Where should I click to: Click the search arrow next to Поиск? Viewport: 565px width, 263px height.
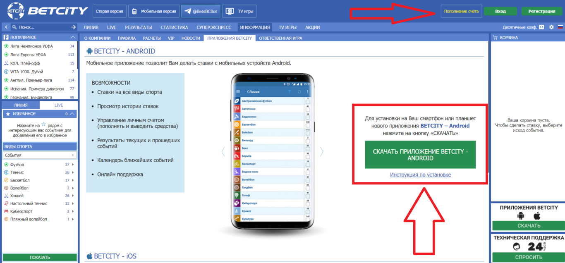[x=74, y=27]
